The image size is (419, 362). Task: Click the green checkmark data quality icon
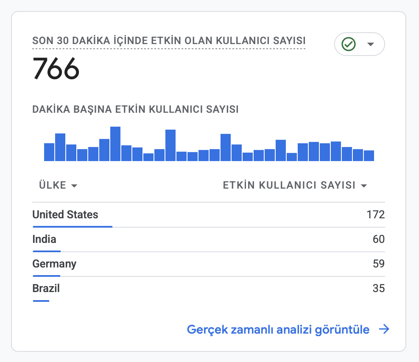(x=349, y=44)
